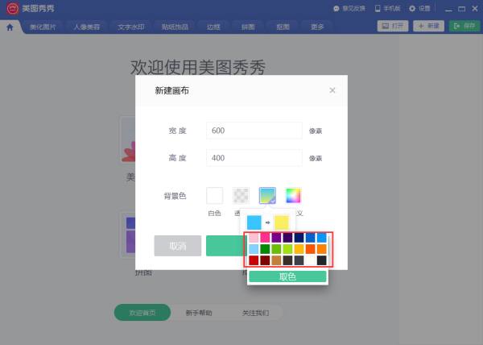Open the 新手帮助 tab
This screenshot has height=345, width=483.
(x=199, y=313)
